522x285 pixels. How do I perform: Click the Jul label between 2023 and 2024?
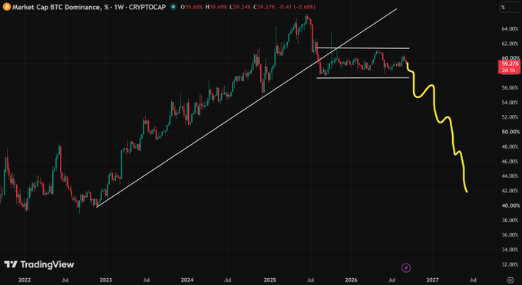click(146, 280)
